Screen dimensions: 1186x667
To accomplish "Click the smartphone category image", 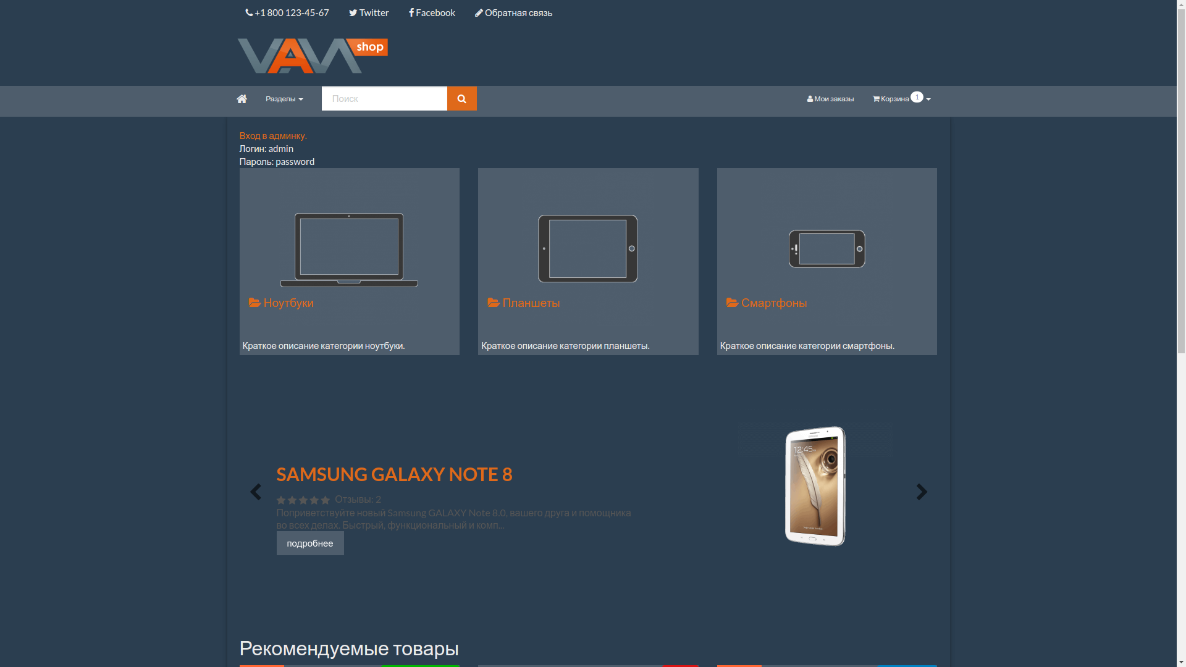I will tap(826, 249).
